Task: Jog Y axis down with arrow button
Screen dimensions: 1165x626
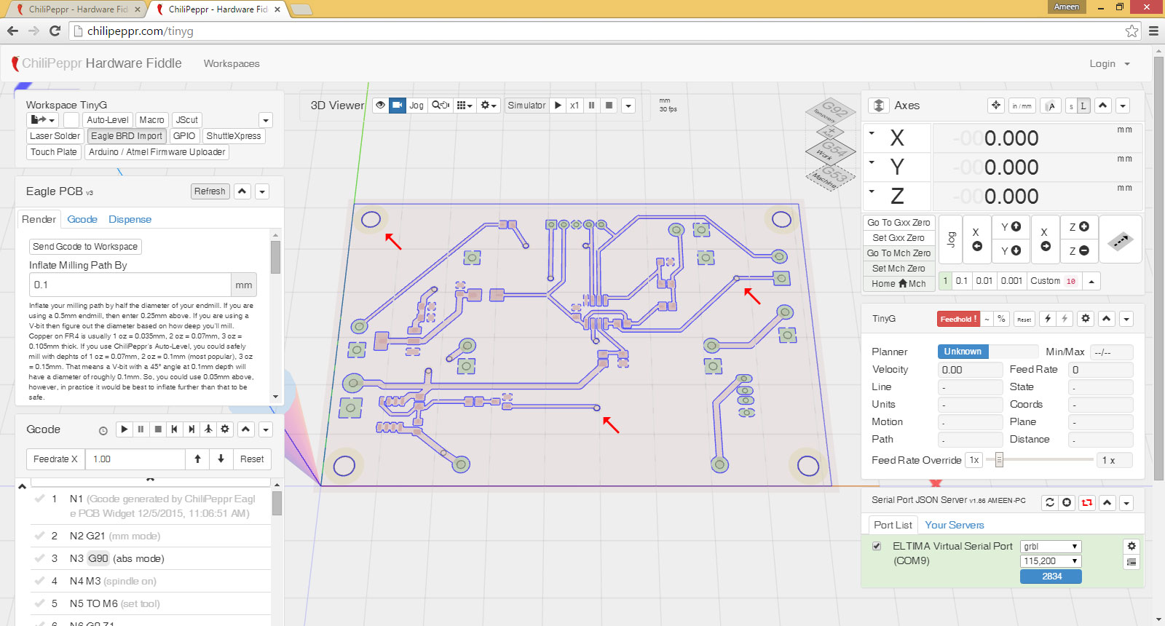Action: [x=1010, y=251]
